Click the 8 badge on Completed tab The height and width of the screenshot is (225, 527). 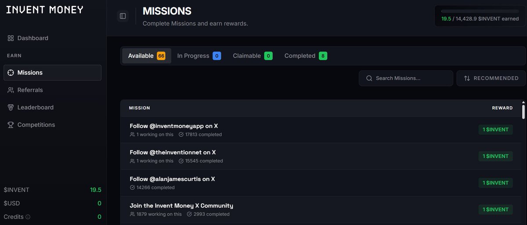click(x=323, y=56)
